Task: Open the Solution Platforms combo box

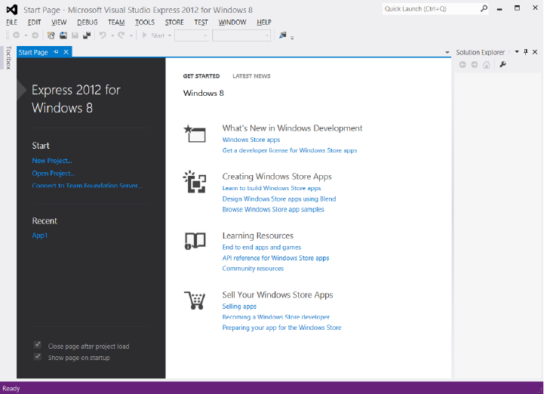Action: [241, 35]
